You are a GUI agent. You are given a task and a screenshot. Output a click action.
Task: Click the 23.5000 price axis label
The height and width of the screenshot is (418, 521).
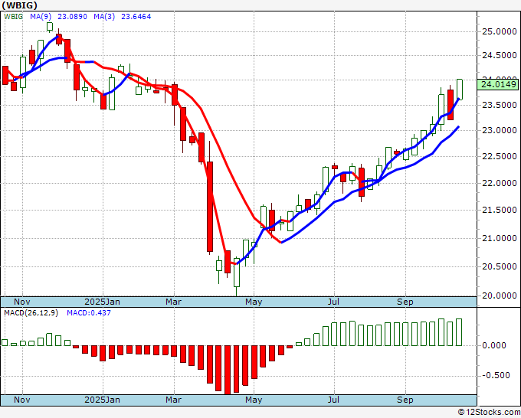[499, 105]
